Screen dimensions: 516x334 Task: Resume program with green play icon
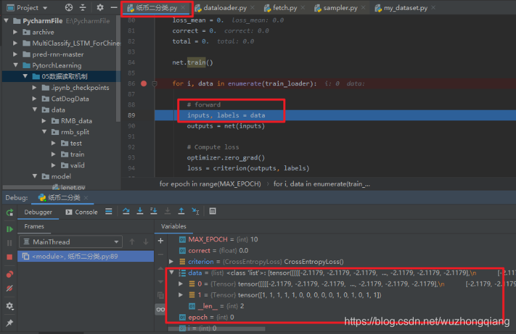click(9, 229)
